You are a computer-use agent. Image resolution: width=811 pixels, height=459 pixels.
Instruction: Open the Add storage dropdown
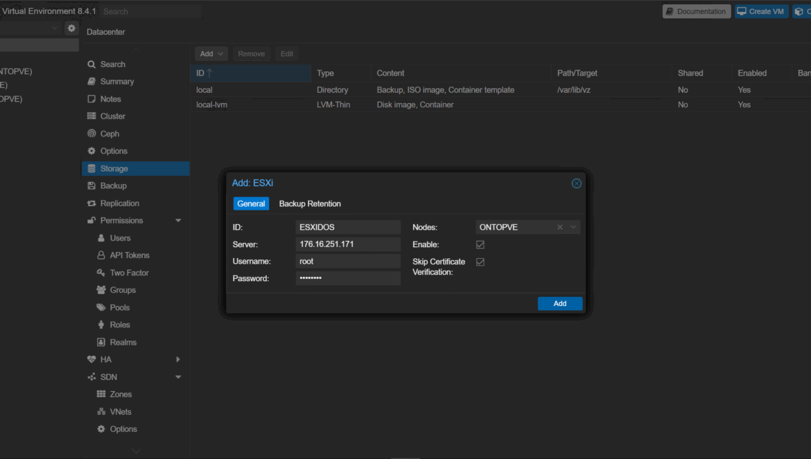click(211, 54)
